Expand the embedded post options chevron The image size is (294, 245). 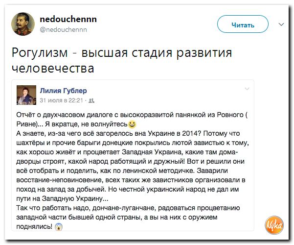pos(246,89)
